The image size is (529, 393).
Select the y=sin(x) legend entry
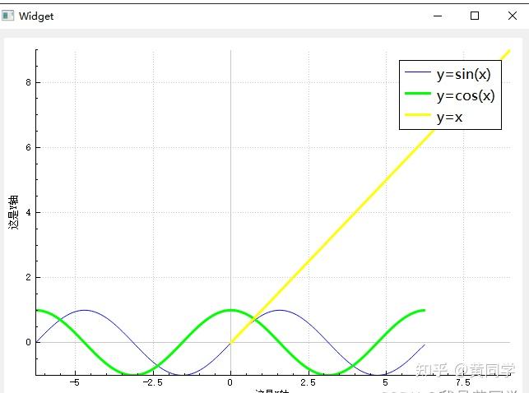point(450,74)
